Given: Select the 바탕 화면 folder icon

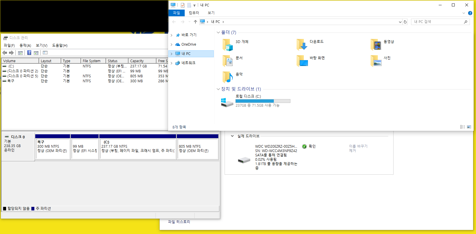Looking at the screenshot, I should tap(302, 61).
